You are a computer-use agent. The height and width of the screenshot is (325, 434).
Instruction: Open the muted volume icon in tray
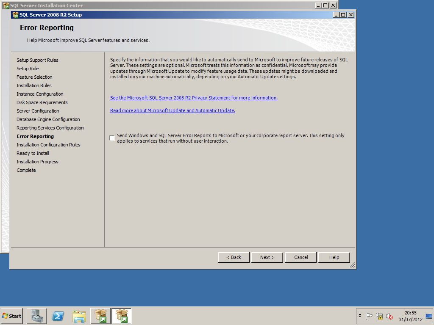tap(389, 316)
